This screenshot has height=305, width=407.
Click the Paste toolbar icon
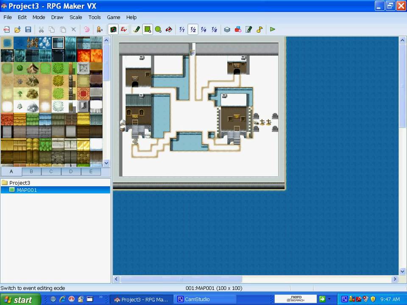[x=63, y=29]
